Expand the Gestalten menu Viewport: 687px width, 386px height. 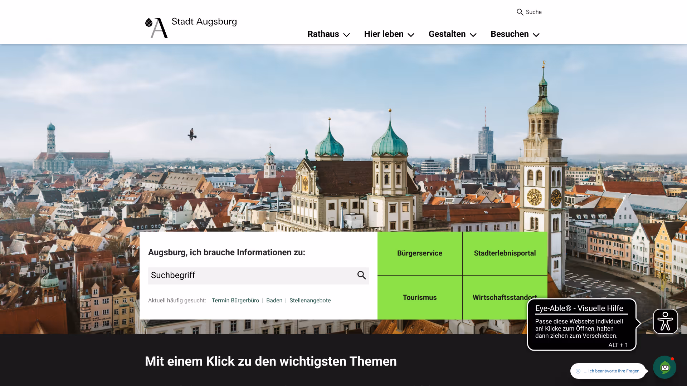tap(452, 34)
